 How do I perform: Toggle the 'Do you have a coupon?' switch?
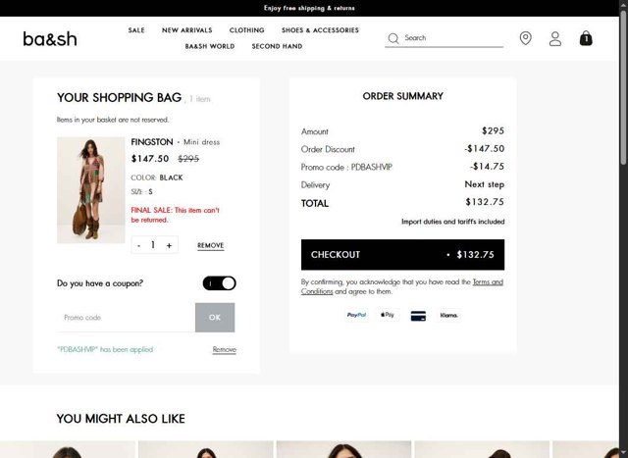pyautogui.click(x=219, y=283)
